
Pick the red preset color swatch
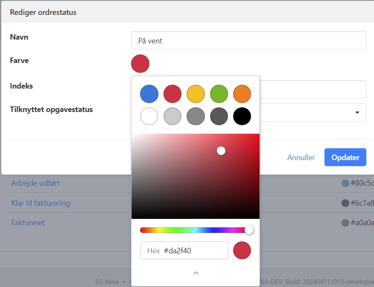[x=172, y=94]
